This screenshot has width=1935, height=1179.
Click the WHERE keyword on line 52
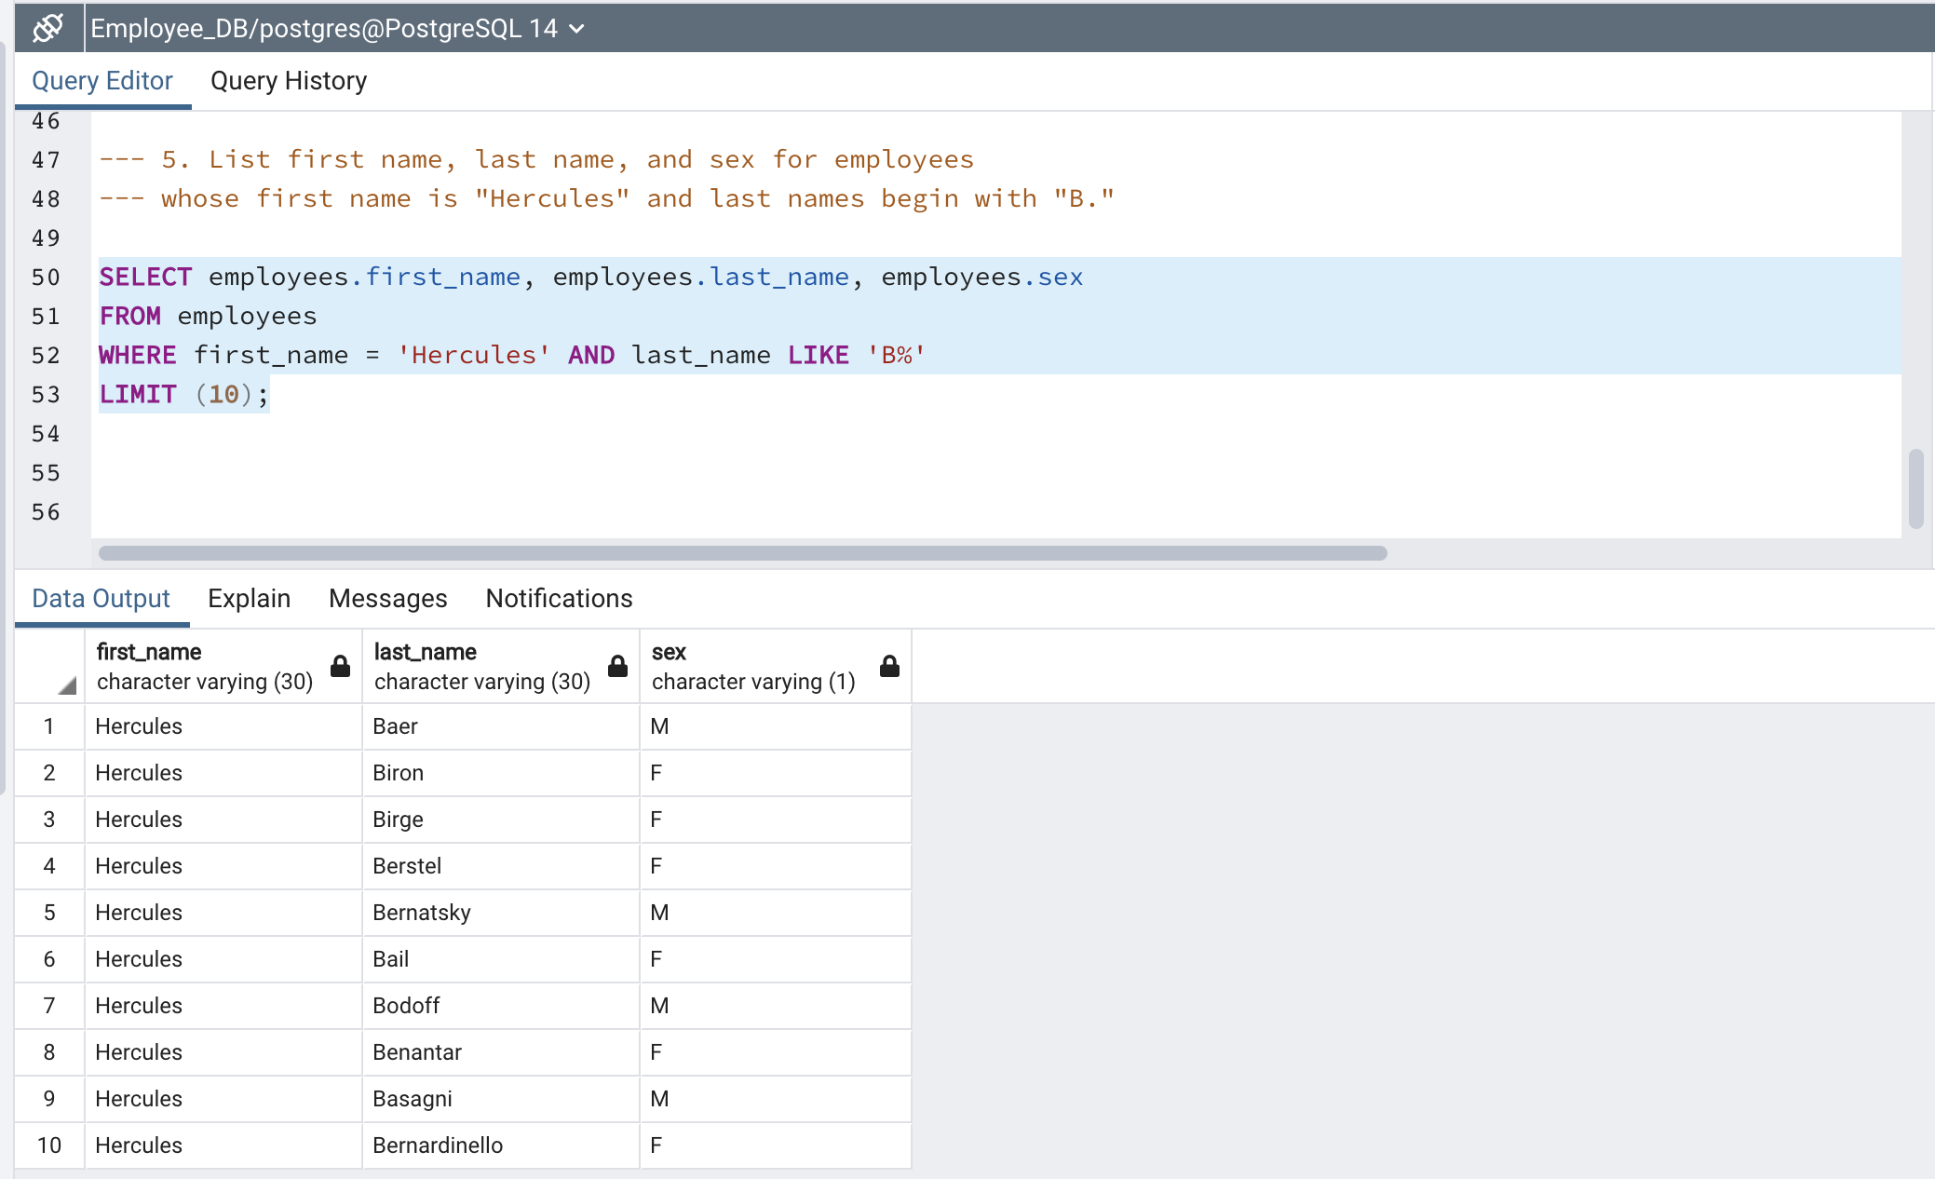tap(138, 356)
